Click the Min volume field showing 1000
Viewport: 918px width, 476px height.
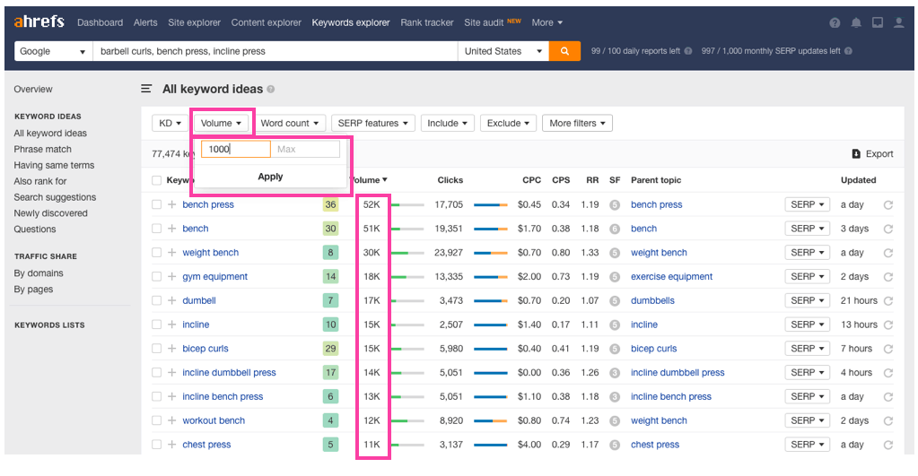236,149
